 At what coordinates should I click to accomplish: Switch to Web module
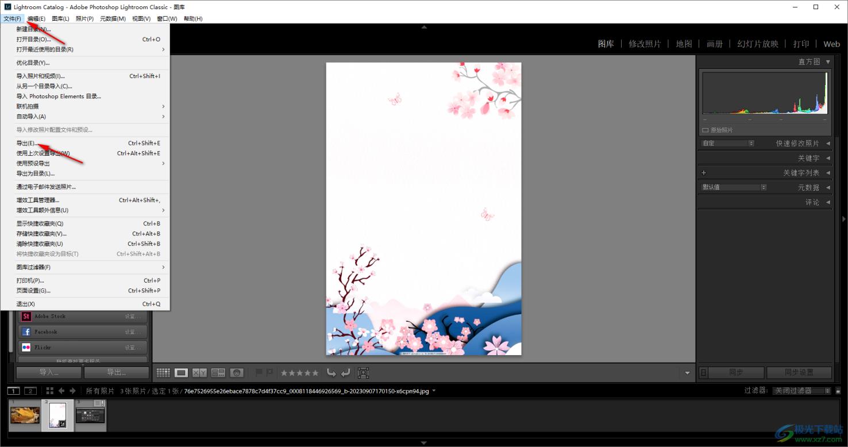(x=831, y=44)
